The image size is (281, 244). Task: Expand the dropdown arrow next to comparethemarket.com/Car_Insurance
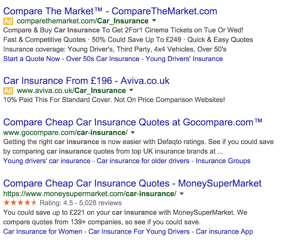point(154,21)
